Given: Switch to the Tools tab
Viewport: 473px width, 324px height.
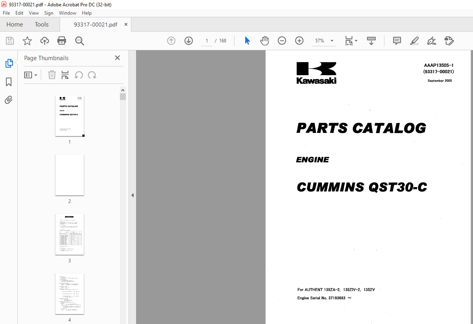Looking at the screenshot, I should coord(42,25).
